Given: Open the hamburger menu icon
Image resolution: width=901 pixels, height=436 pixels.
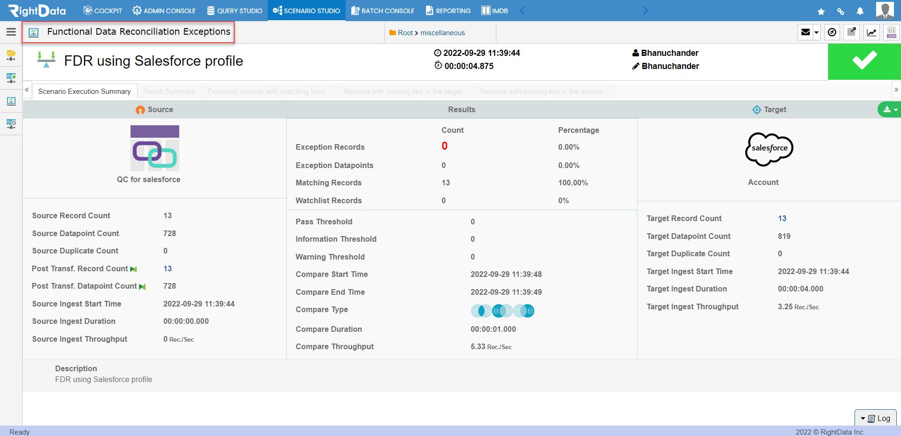Looking at the screenshot, I should point(11,32).
